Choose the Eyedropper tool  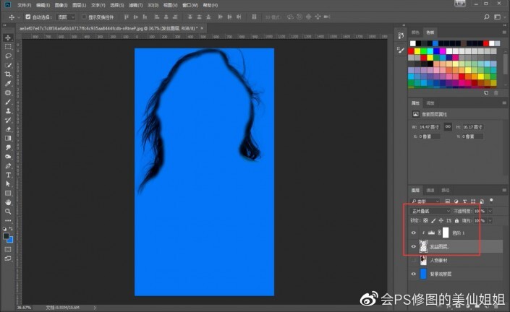click(8, 84)
